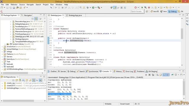Click Clone Git Repository icon
This screenshot has width=189, height=106.
click(x=20, y=80)
